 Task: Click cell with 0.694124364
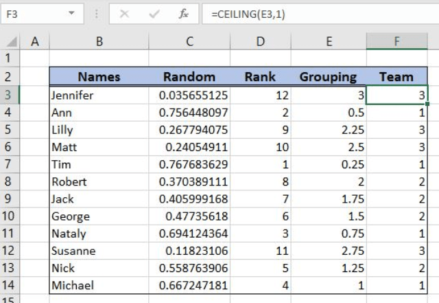(189, 234)
